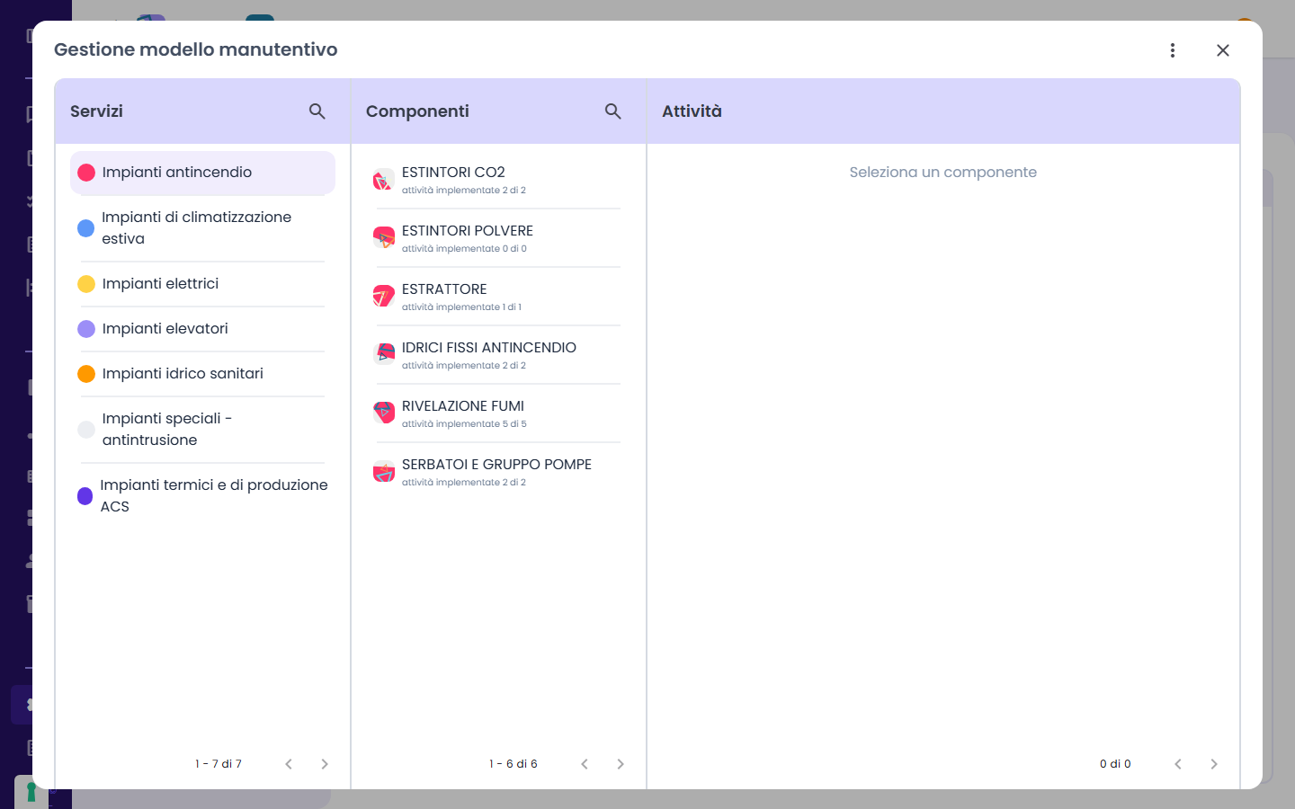This screenshot has width=1295, height=809.
Task: Click the ESTINTORI CO2 component icon
Action: pos(384,180)
